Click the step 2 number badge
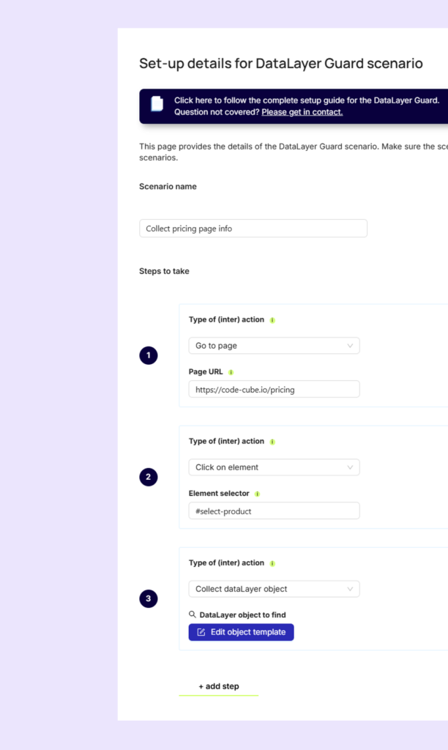The width and height of the screenshot is (448, 750). [149, 478]
